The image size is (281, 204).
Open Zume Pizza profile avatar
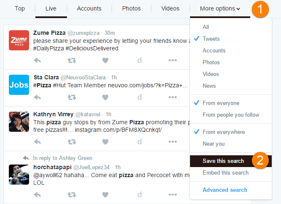(x=19, y=41)
